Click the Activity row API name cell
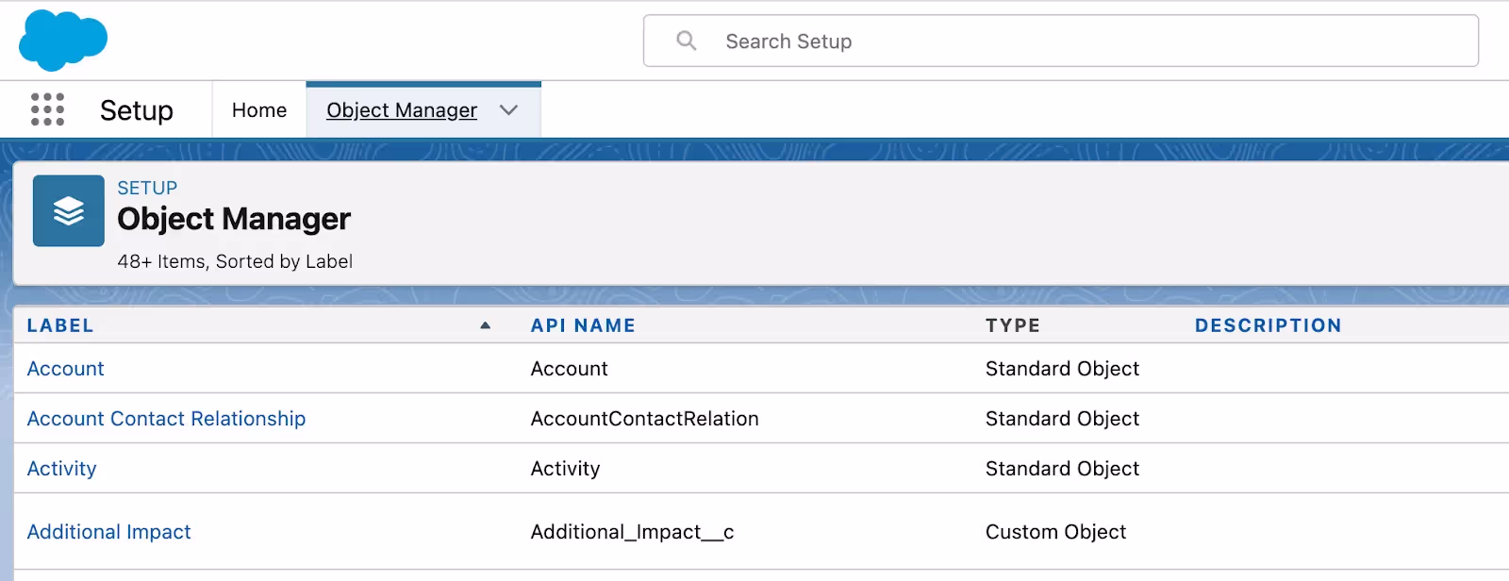The width and height of the screenshot is (1509, 581). 565,469
